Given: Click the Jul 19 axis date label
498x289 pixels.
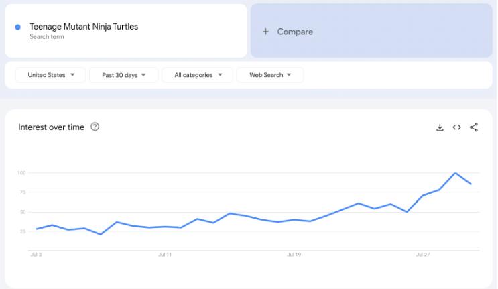Looking at the screenshot, I should pos(294,255).
